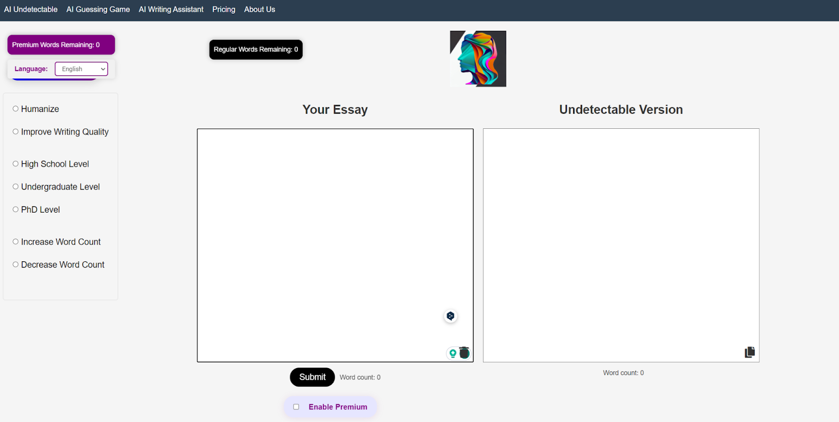
Task: Open the Language dropdown set to English
Action: pyautogui.click(x=81, y=69)
